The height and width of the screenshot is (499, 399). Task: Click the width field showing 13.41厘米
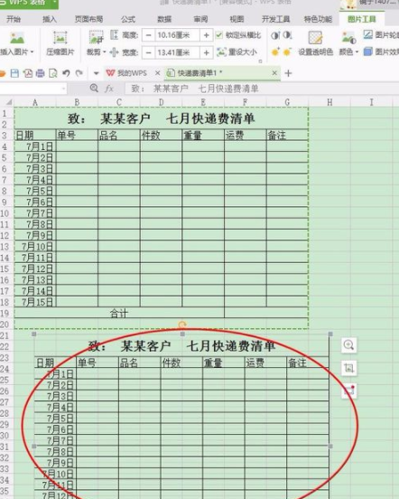click(x=177, y=52)
